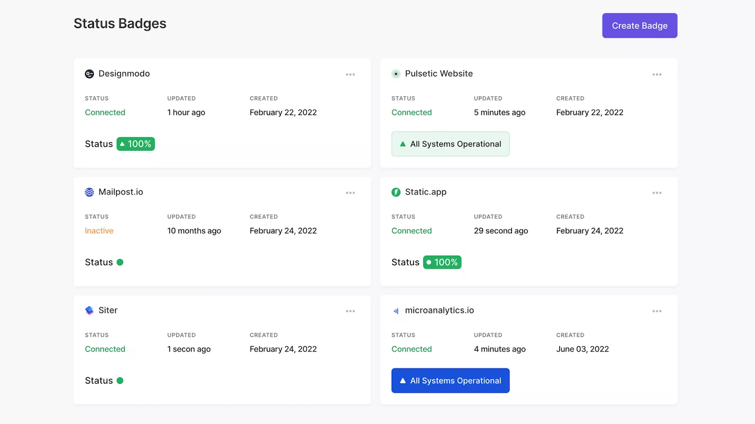The image size is (755, 424).
Task: Open the microanalytics.io more options menu
Action: pos(657,311)
